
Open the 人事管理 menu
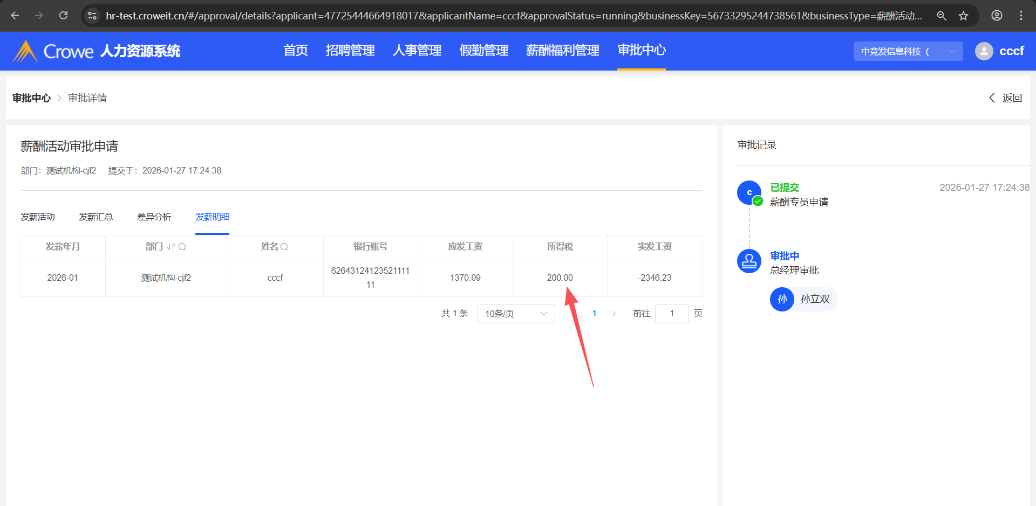point(417,51)
